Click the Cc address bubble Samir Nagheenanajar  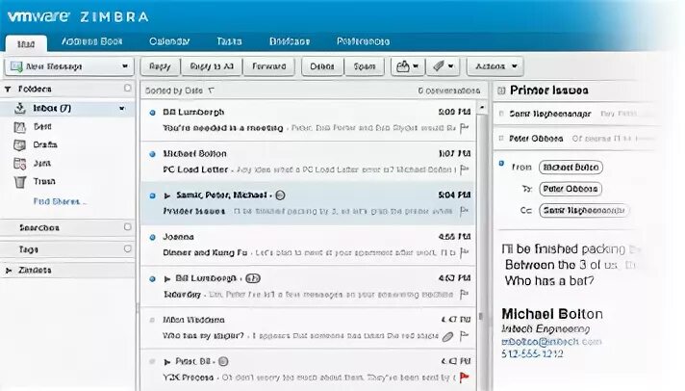(x=584, y=210)
